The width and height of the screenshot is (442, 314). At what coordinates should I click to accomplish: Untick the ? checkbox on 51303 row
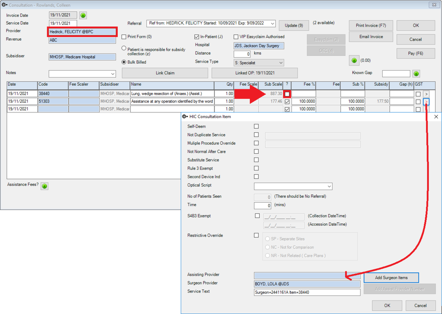tap(287, 102)
